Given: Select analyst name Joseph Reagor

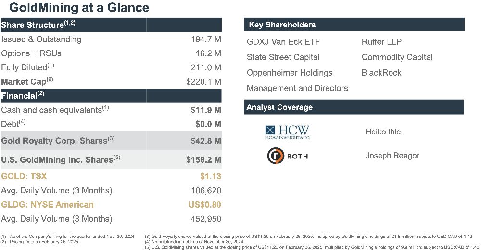Looking at the screenshot, I should tap(392, 156).
